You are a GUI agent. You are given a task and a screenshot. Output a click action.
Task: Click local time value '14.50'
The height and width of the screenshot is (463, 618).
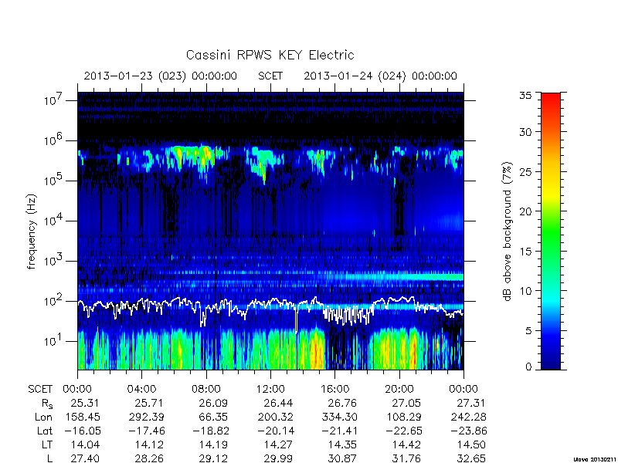pyautogui.click(x=471, y=444)
